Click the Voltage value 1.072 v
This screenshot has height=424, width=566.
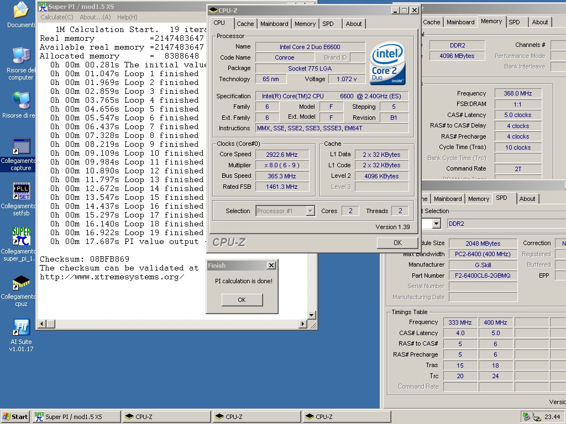(347, 79)
